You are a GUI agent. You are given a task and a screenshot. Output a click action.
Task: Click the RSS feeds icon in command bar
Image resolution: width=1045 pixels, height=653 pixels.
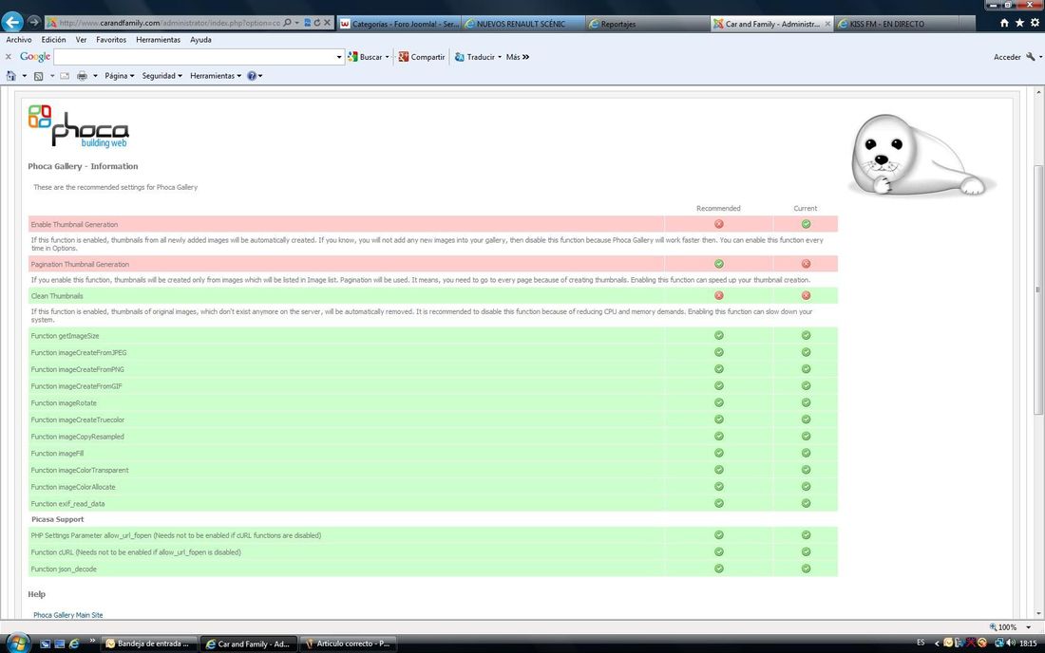[39, 76]
